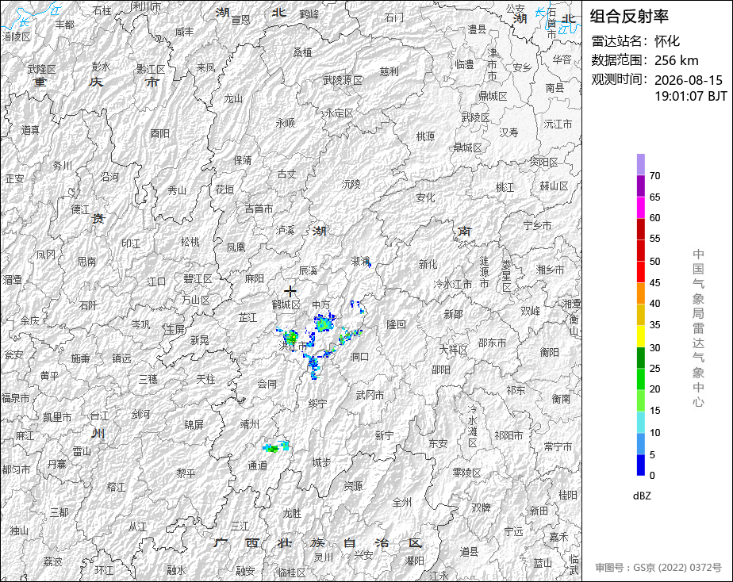
Task: Click the radar echo above 通道
Action: 276,446
